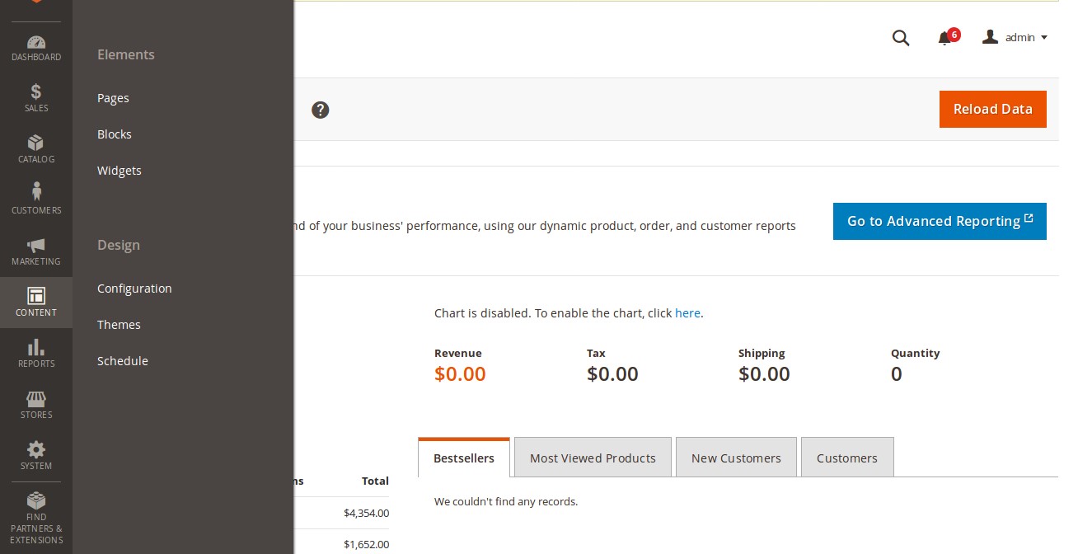Click the Reload Data button
This screenshot has width=1078, height=554.
coord(992,109)
